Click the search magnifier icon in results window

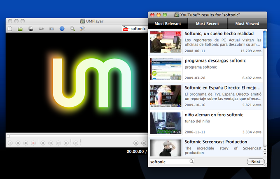pos(191,161)
